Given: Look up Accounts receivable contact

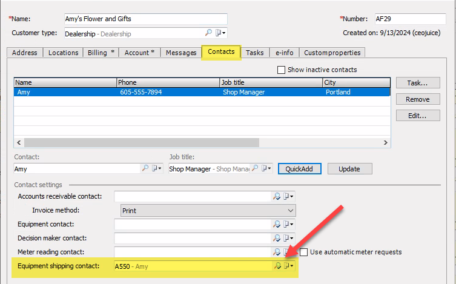Looking at the screenshot, I should [x=277, y=197].
